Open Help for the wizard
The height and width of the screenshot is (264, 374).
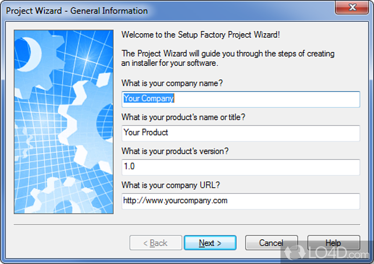point(333,243)
